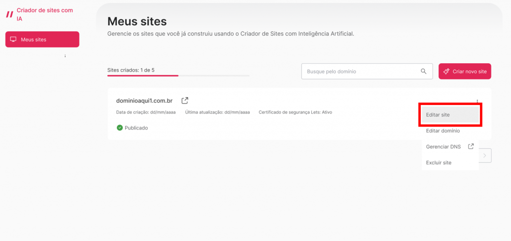Click the Criar novo site button
The image size is (511, 241).
pyautogui.click(x=465, y=71)
